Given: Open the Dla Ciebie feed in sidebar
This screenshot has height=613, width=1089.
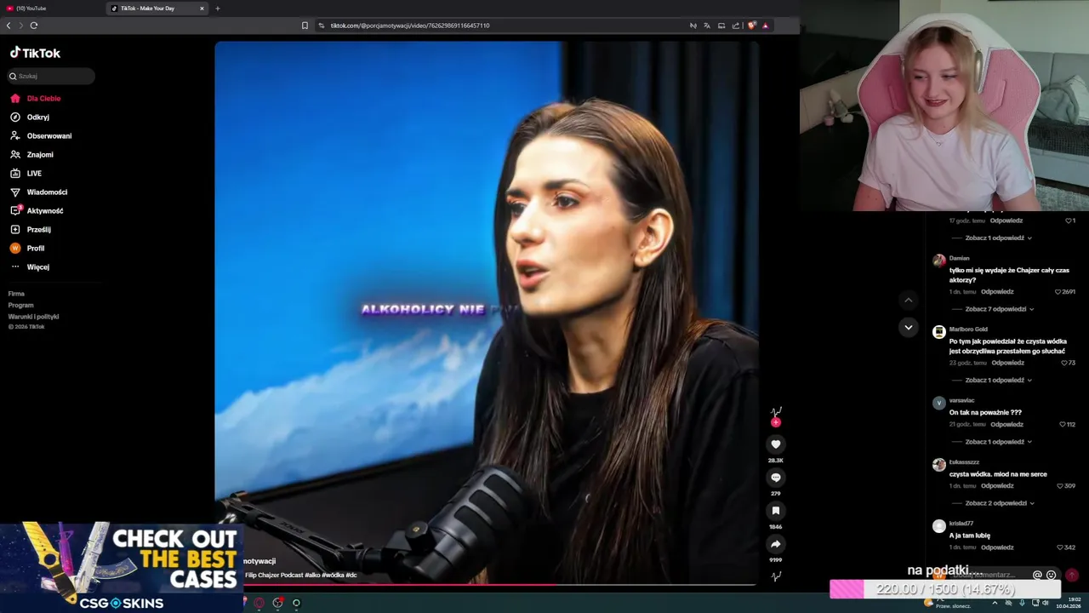Looking at the screenshot, I should (x=35, y=99).
